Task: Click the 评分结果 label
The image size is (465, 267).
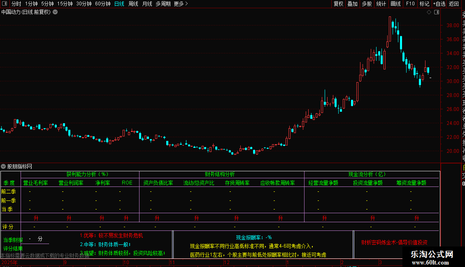Action: (x=13, y=249)
